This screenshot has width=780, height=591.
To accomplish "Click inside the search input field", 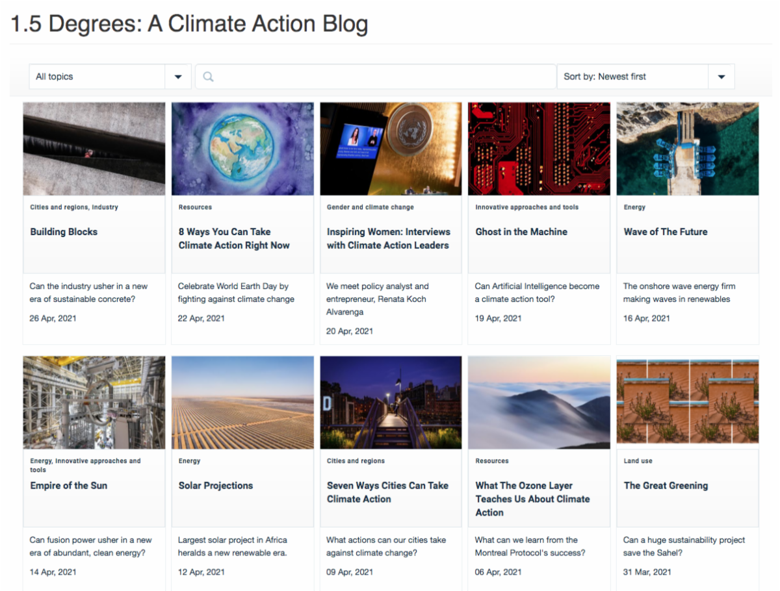I will [377, 76].
